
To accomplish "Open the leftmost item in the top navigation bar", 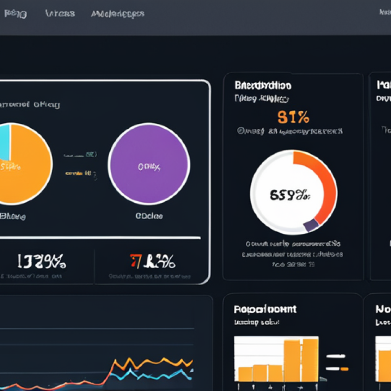I will tap(15, 14).
